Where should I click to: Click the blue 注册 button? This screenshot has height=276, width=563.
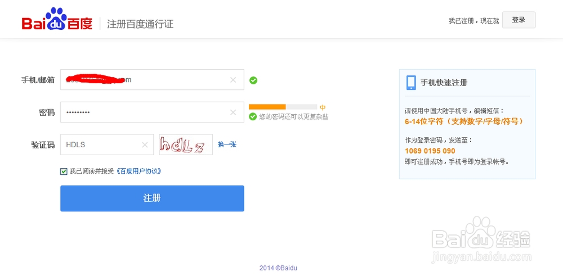(x=152, y=198)
